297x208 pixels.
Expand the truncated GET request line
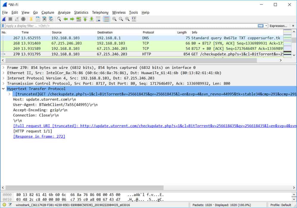click(10, 94)
